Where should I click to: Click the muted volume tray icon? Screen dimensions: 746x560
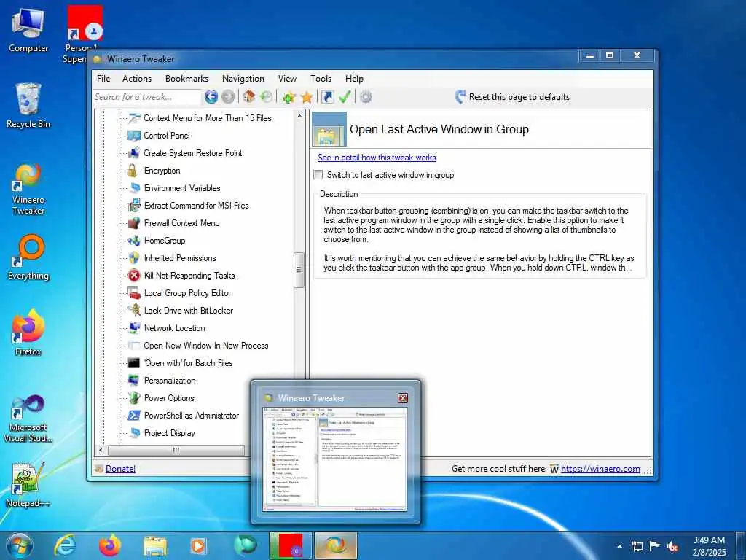tap(672, 547)
